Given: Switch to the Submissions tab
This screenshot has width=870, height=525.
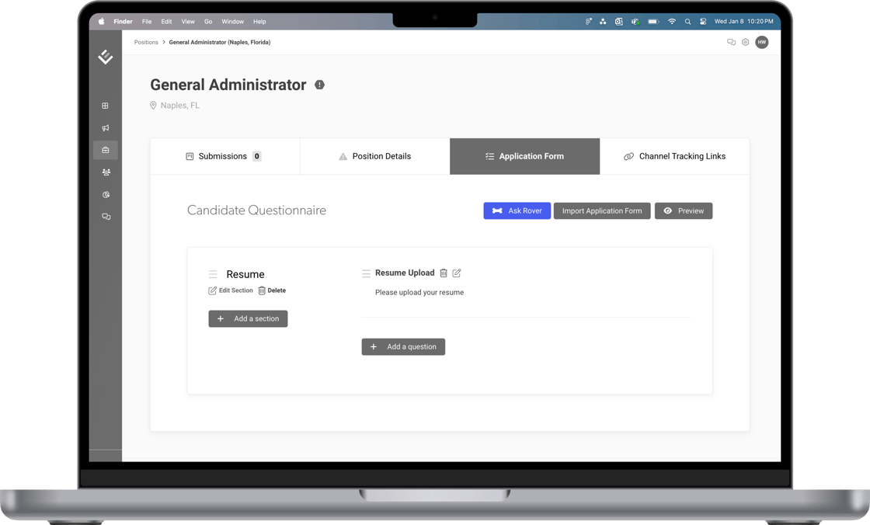Looking at the screenshot, I should (224, 156).
